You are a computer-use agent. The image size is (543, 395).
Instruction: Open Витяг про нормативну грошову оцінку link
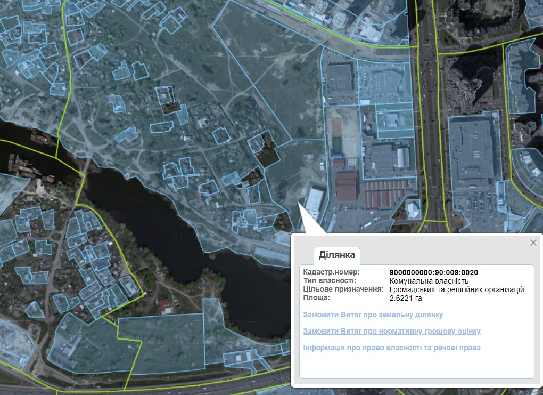click(x=391, y=331)
